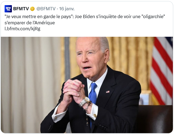Click the tweet text about oligarchie

click(x=85, y=19)
